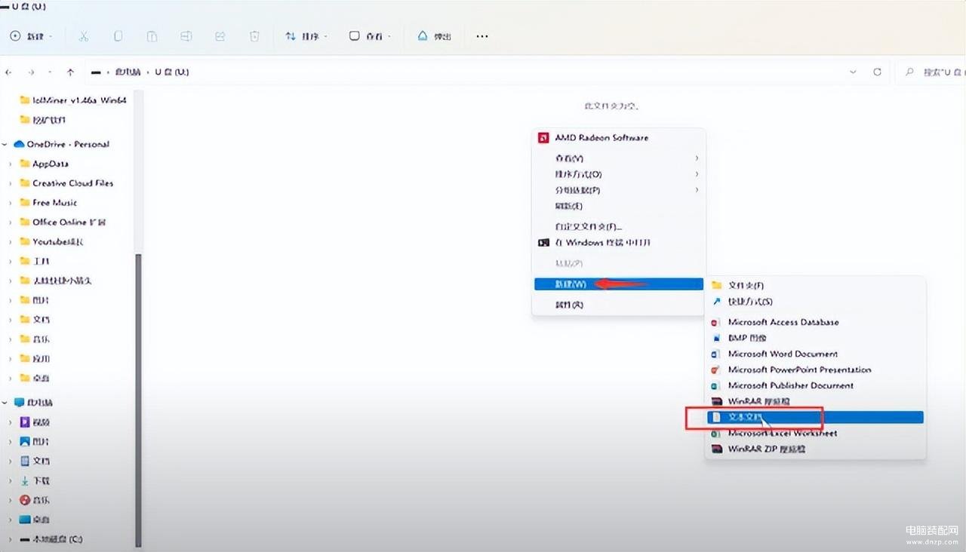966x552 pixels.
Task: Open the Sort (排序) toolbar dropdown
Action: pos(306,36)
